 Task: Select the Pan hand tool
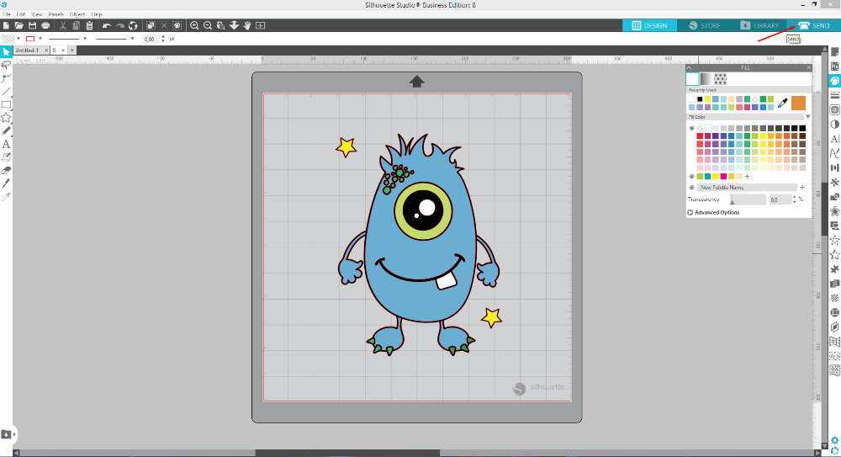[x=247, y=25]
